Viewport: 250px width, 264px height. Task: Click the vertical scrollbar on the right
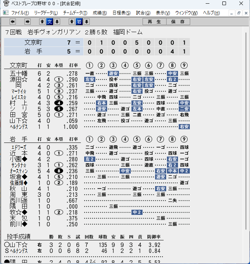[246, 131]
